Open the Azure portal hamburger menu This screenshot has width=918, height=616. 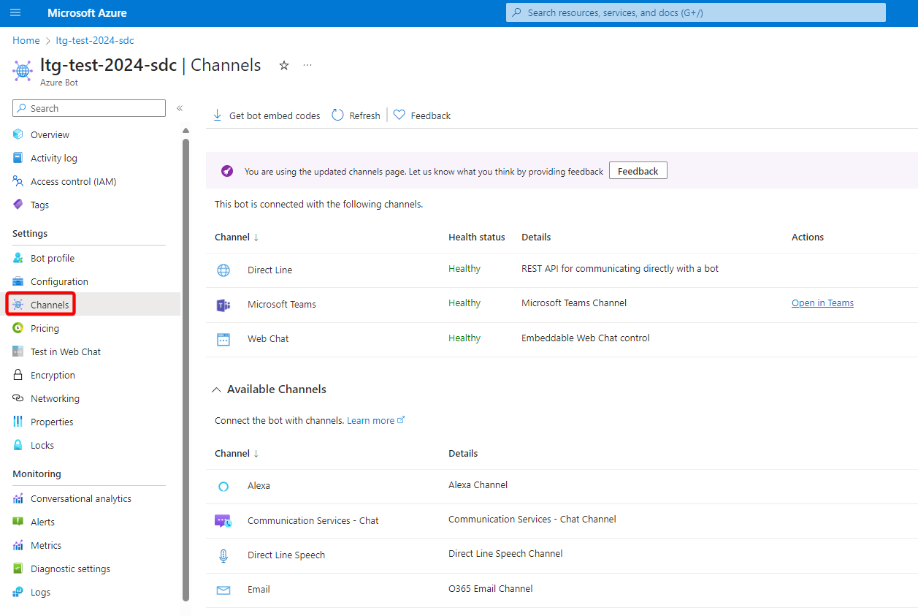point(15,13)
